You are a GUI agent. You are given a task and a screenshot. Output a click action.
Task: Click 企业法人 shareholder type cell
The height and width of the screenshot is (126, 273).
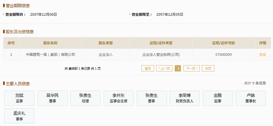pyautogui.click(x=106, y=55)
